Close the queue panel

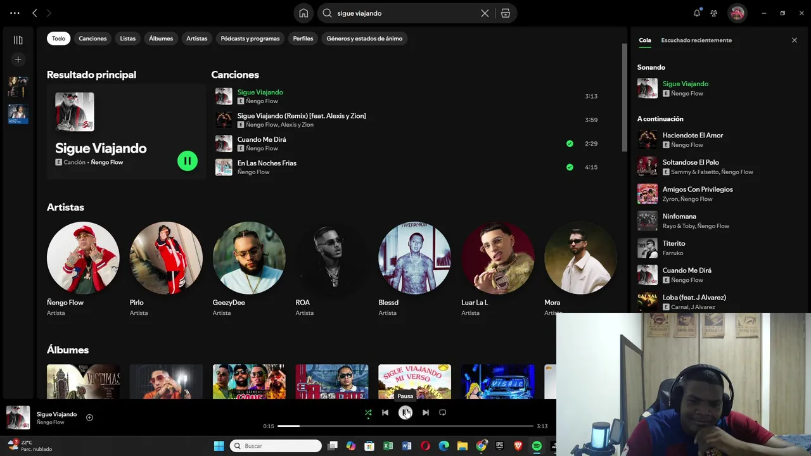795,40
